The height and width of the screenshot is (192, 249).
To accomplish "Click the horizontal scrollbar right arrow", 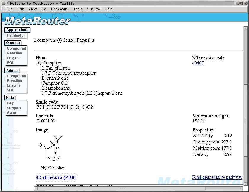I will pyautogui.click(x=241, y=188).
